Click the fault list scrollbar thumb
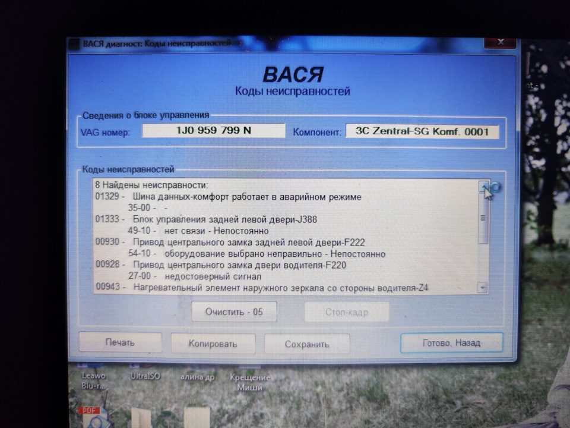570x428 pixels. coord(483,218)
